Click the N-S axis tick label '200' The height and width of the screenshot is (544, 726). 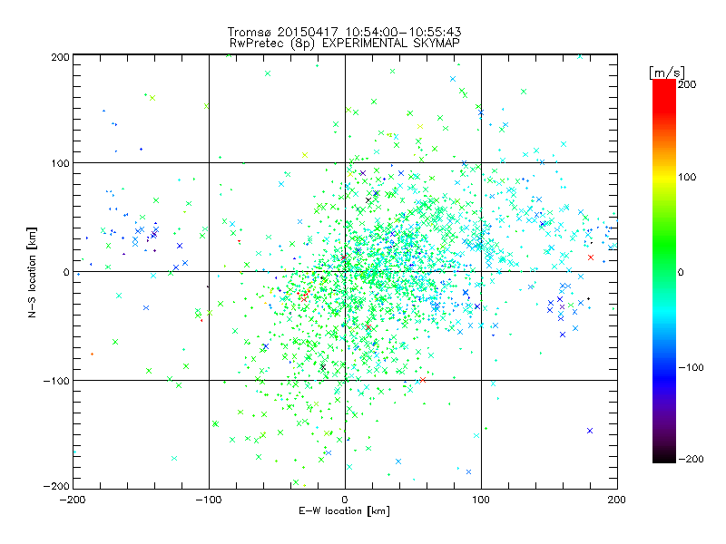60,57
